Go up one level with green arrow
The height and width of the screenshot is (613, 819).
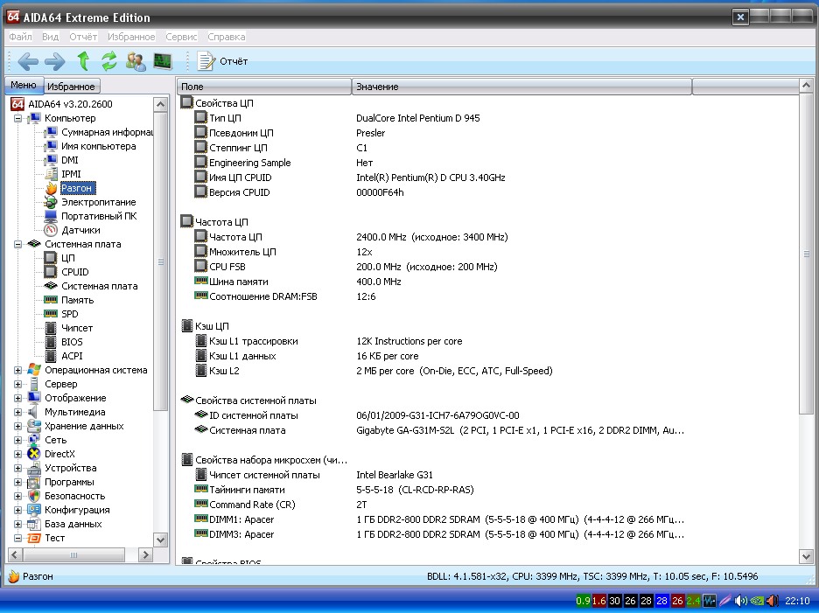[x=83, y=61]
